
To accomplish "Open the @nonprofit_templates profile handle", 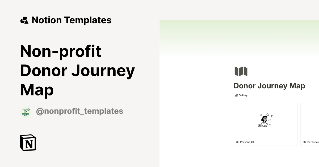I will pyautogui.click(x=79, y=111).
